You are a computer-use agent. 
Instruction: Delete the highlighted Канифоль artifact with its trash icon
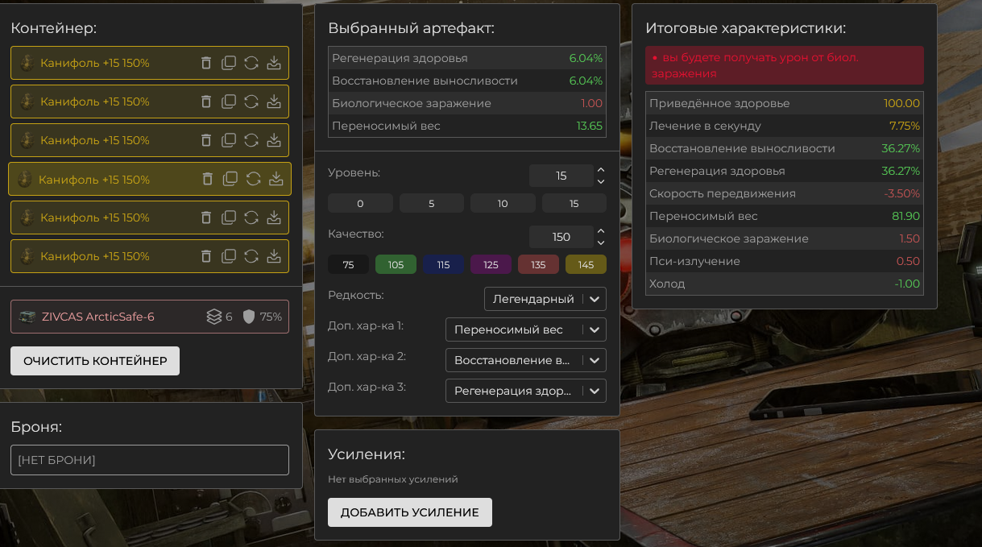(208, 179)
